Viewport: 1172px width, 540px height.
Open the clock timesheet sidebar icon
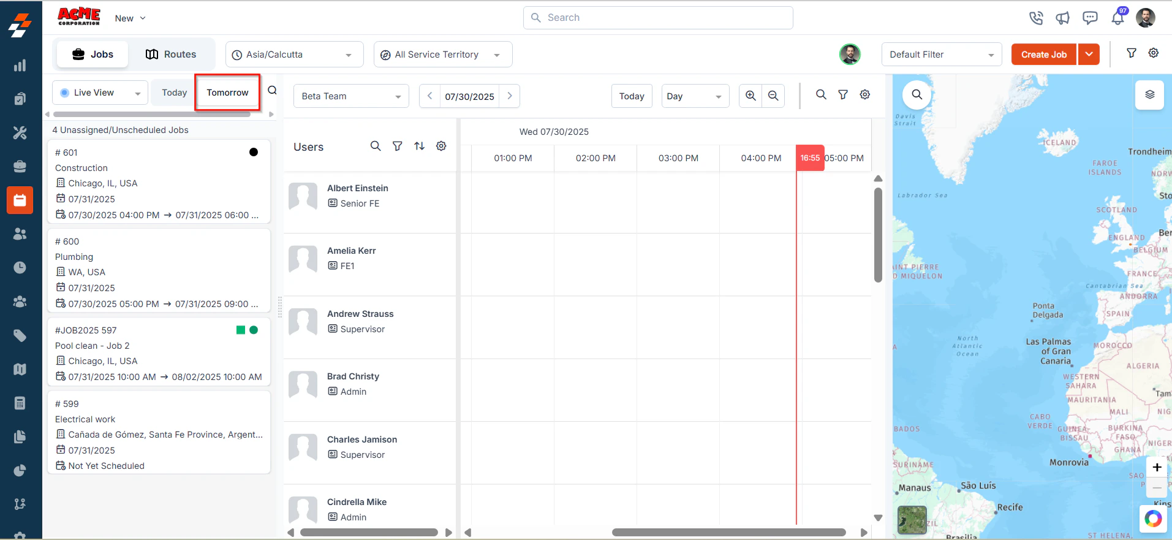(20, 267)
